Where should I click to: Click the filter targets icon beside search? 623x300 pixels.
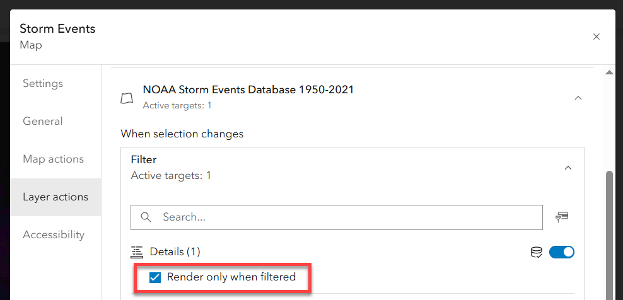(562, 217)
